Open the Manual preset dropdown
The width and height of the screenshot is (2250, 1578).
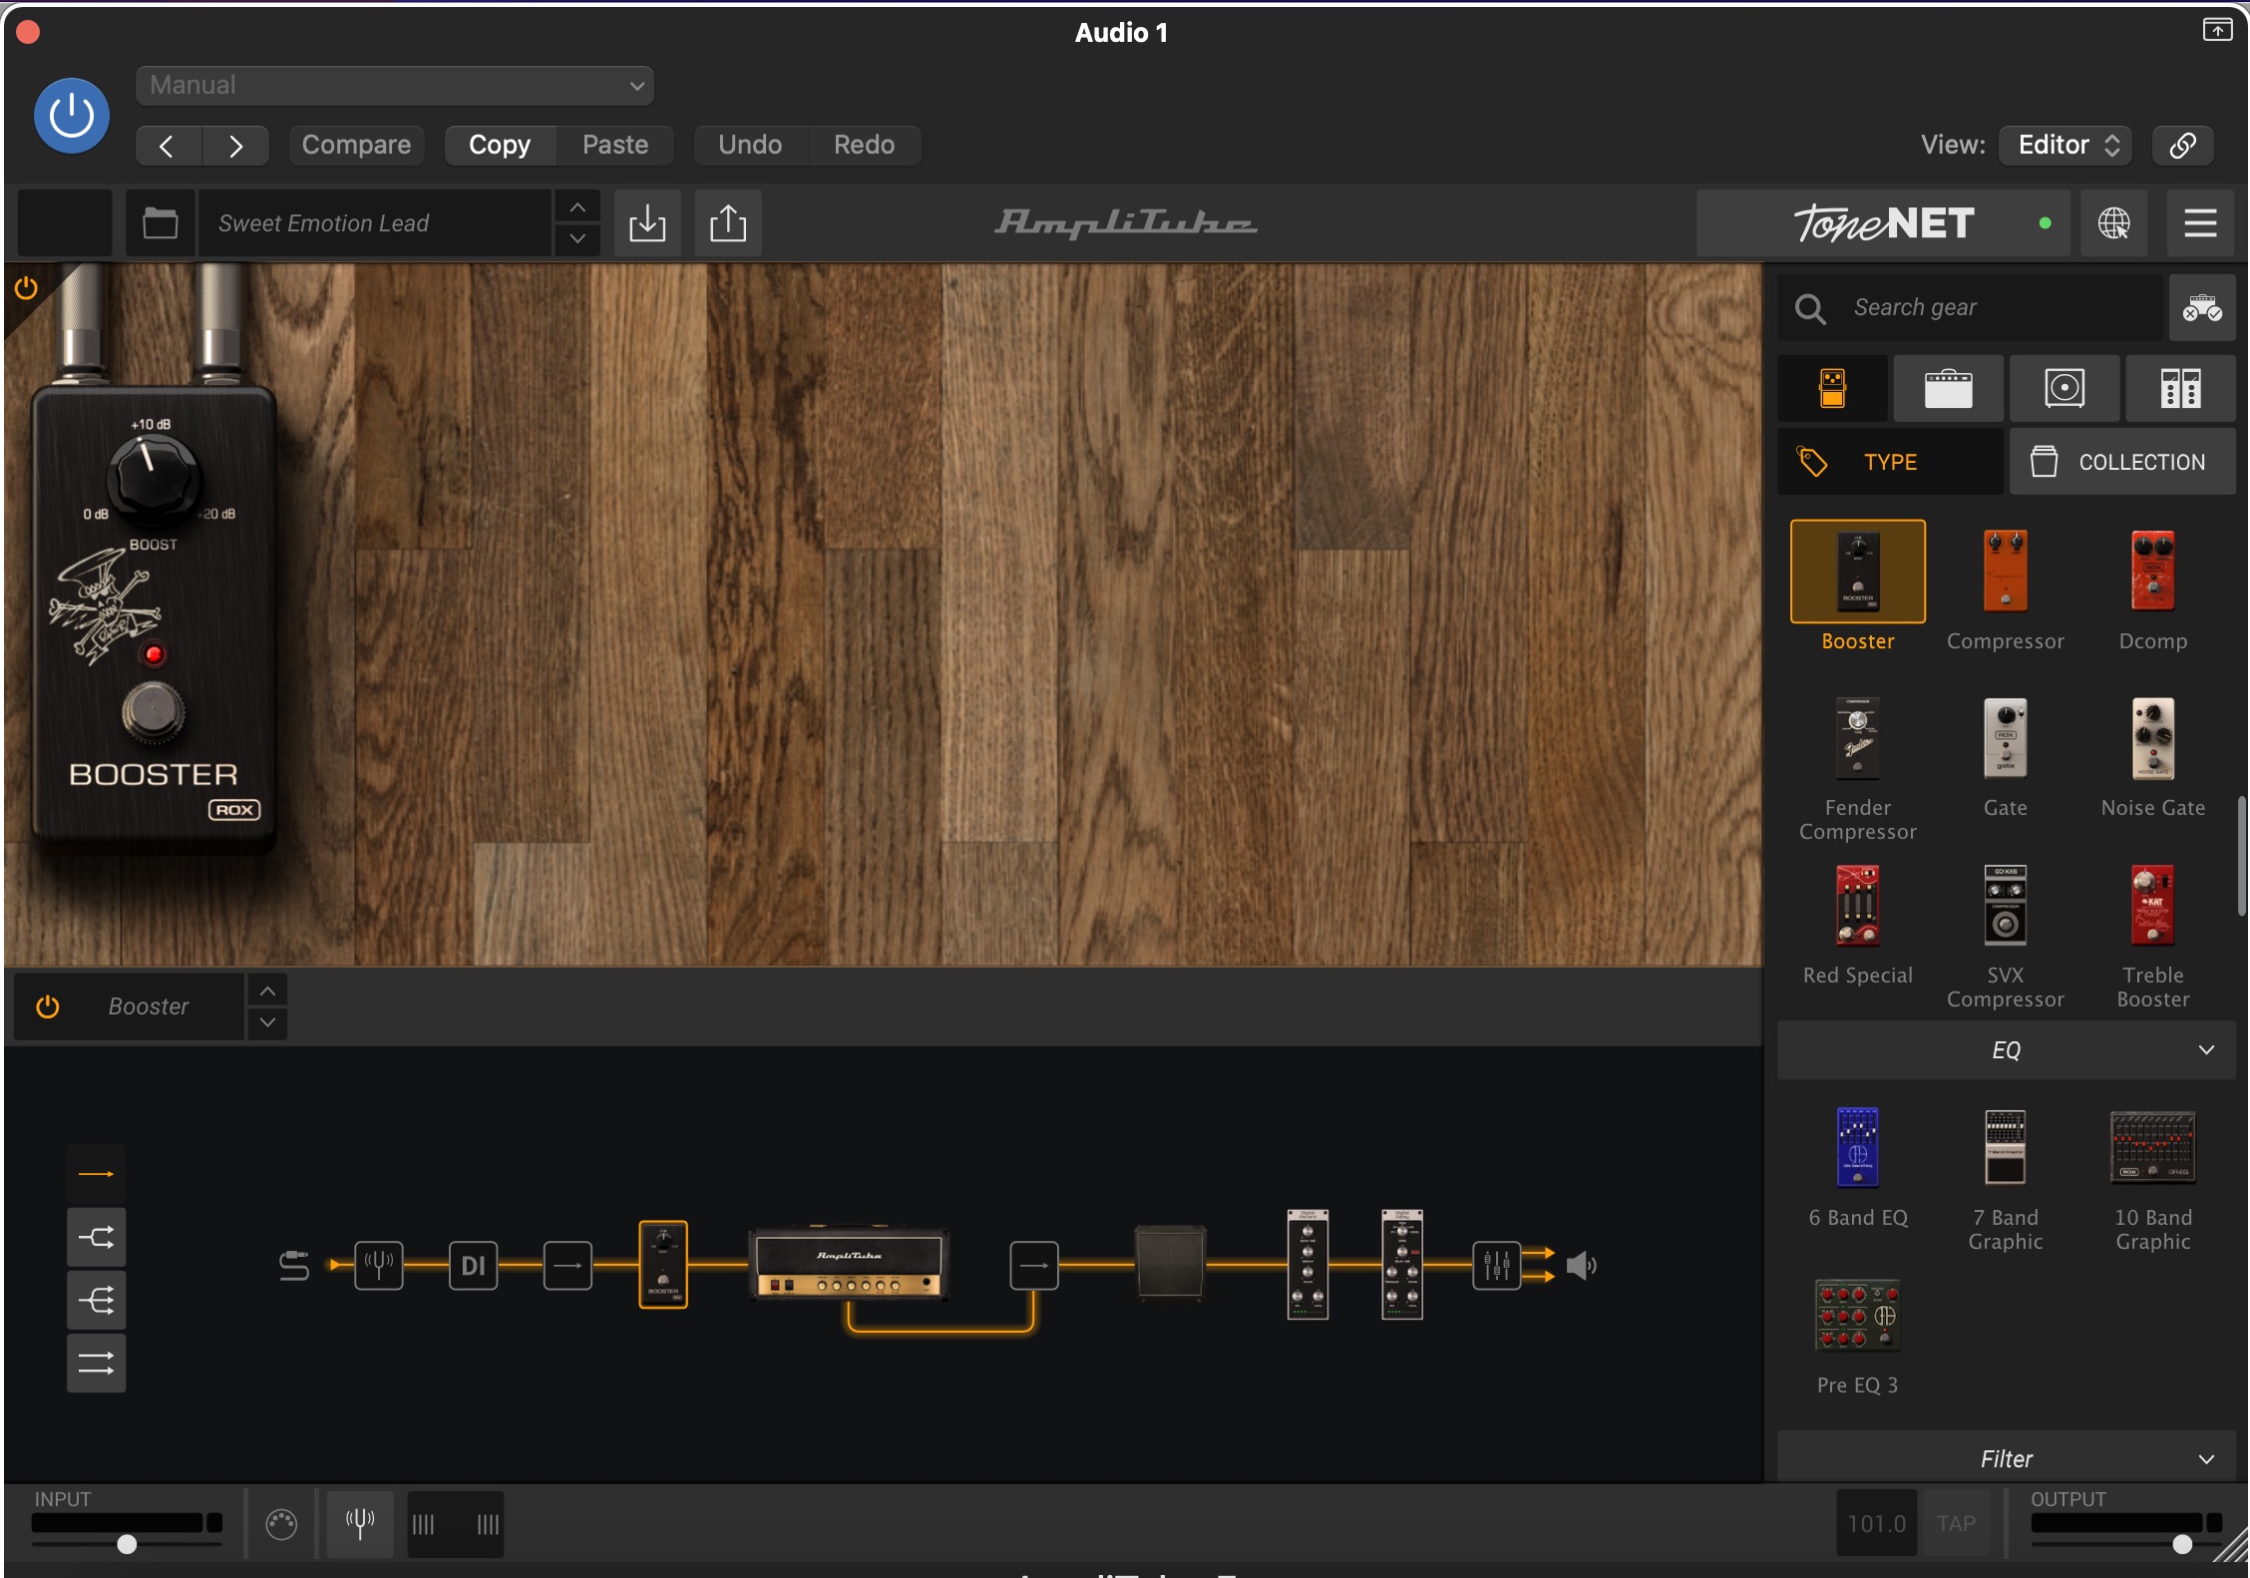pyautogui.click(x=394, y=86)
